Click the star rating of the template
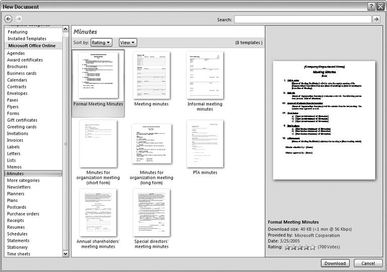The width and height of the screenshot is (387, 272). coord(300,247)
